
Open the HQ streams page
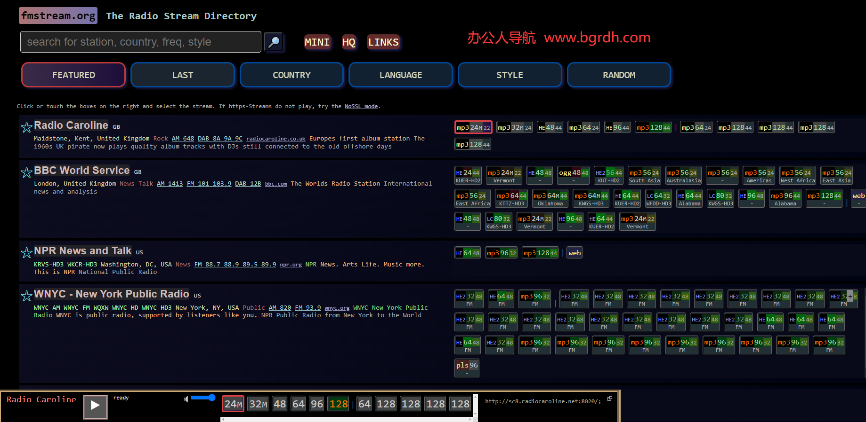tap(349, 42)
